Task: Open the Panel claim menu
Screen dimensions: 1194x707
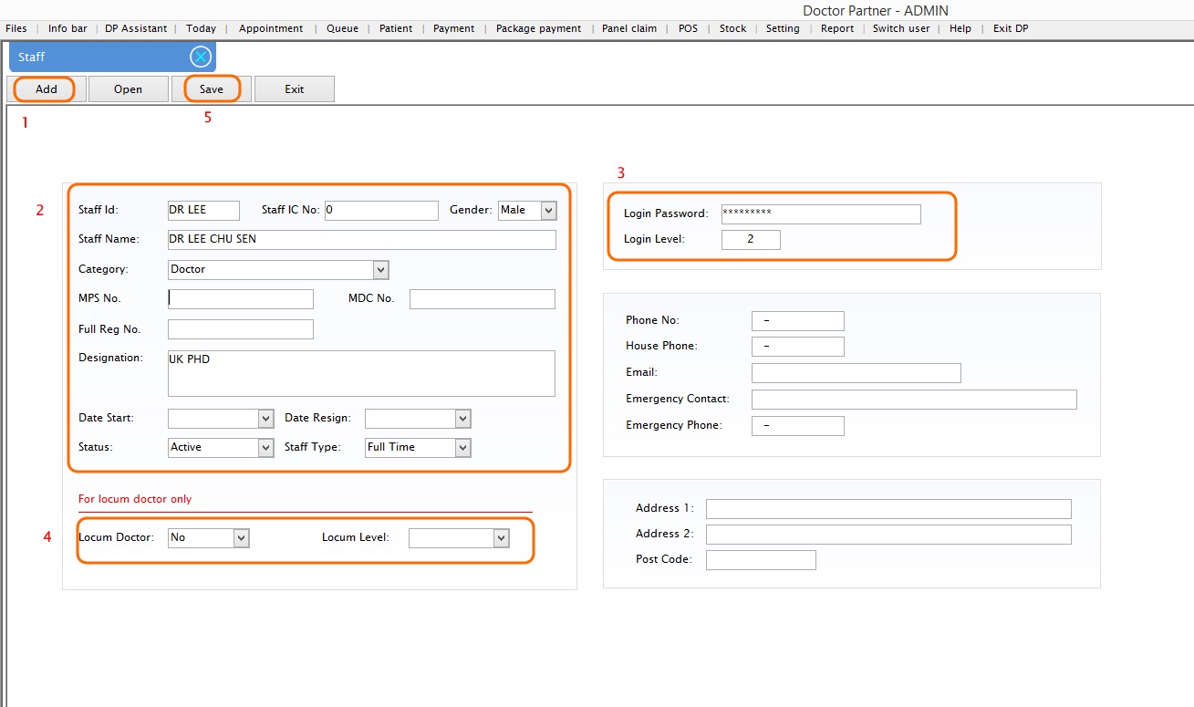Action: (629, 28)
